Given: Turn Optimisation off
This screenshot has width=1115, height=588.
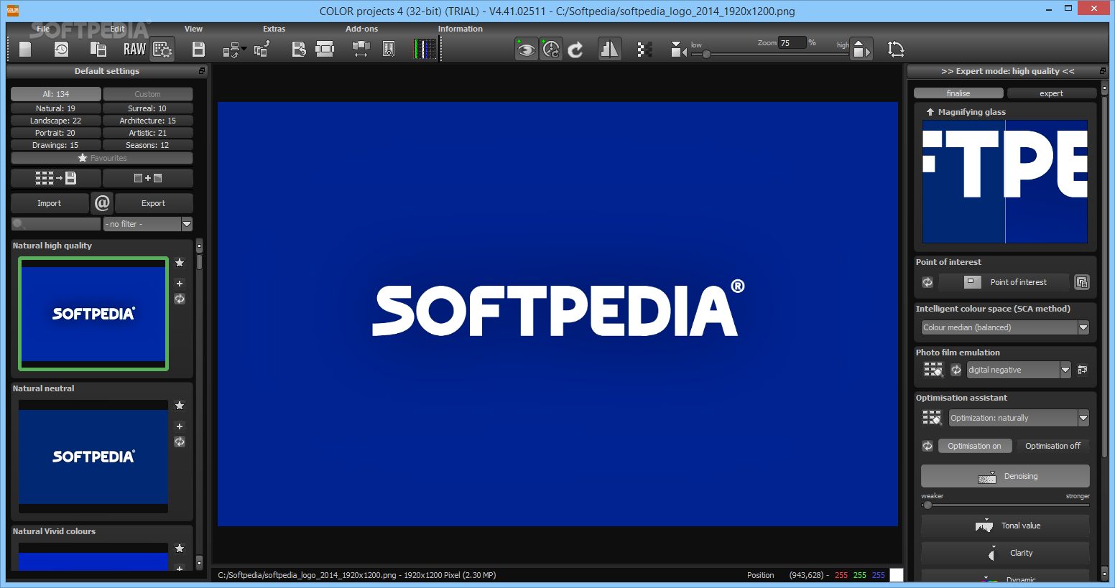Looking at the screenshot, I should (x=1052, y=446).
